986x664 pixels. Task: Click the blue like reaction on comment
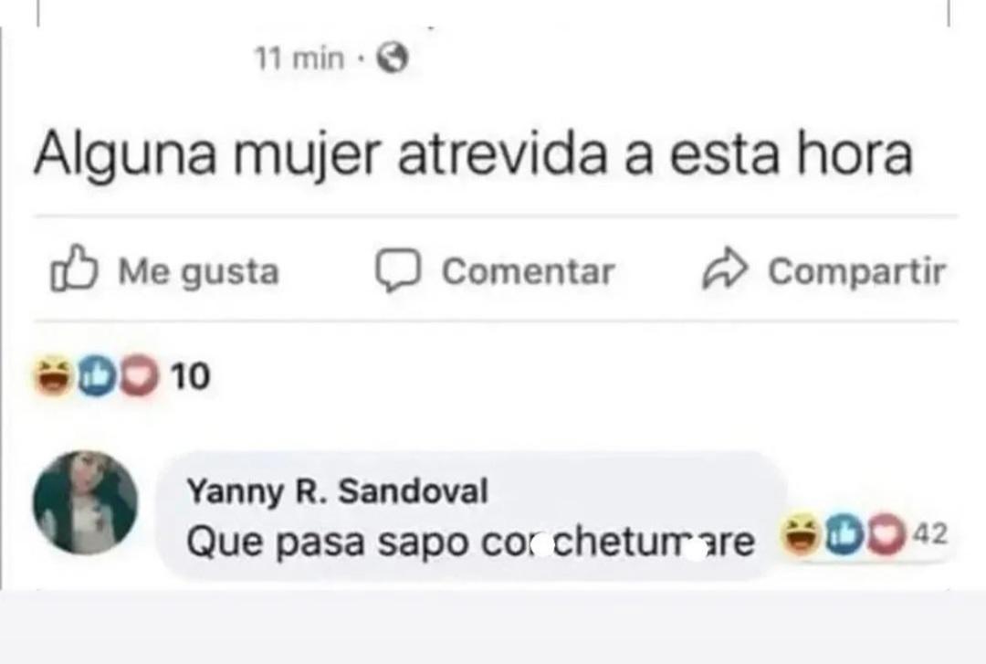tap(844, 535)
